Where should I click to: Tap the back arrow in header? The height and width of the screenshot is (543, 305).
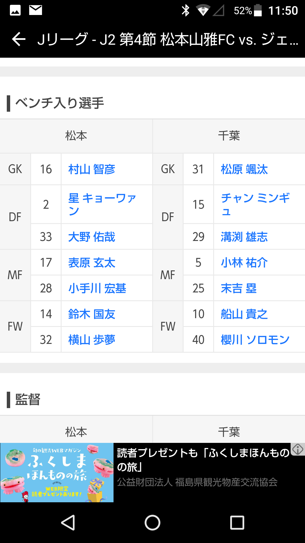click(19, 39)
